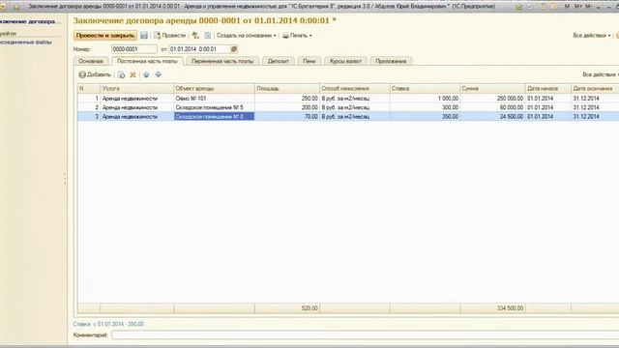Click the 1 000,00 rate cell
Screen dimensions: 619x348
[425, 99]
